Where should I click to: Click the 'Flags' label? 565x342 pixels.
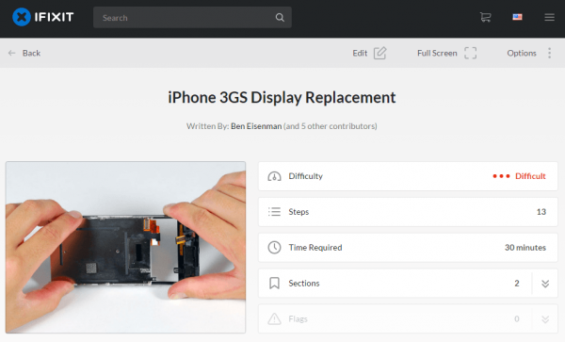pos(298,319)
